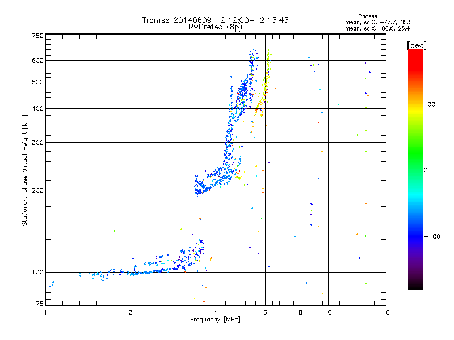Click the x-axis tick label "8"
This screenshot has width=454, height=340.
(x=301, y=312)
